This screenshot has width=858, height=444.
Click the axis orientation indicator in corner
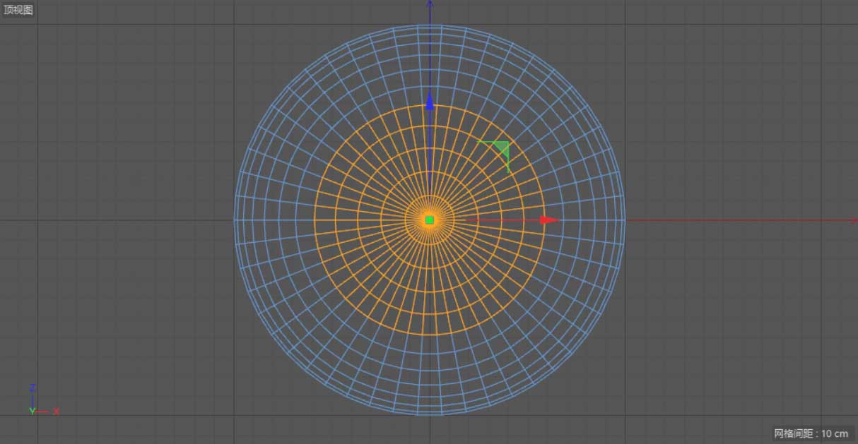(43, 400)
